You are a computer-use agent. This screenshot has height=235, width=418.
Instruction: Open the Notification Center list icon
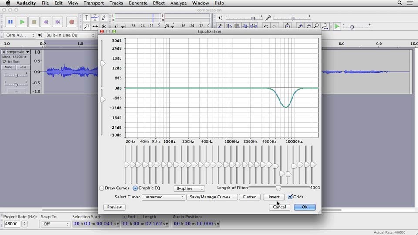pos(410,3)
